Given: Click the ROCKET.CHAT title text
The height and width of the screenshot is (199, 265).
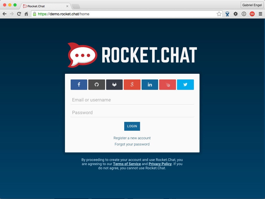Looking at the screenshot, I should pos(149,55).
